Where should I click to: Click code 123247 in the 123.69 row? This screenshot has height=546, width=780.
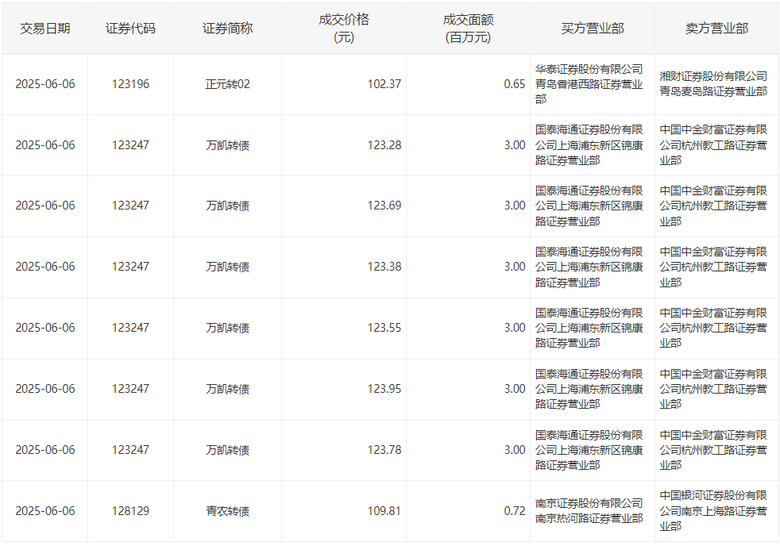click(130, 206)
